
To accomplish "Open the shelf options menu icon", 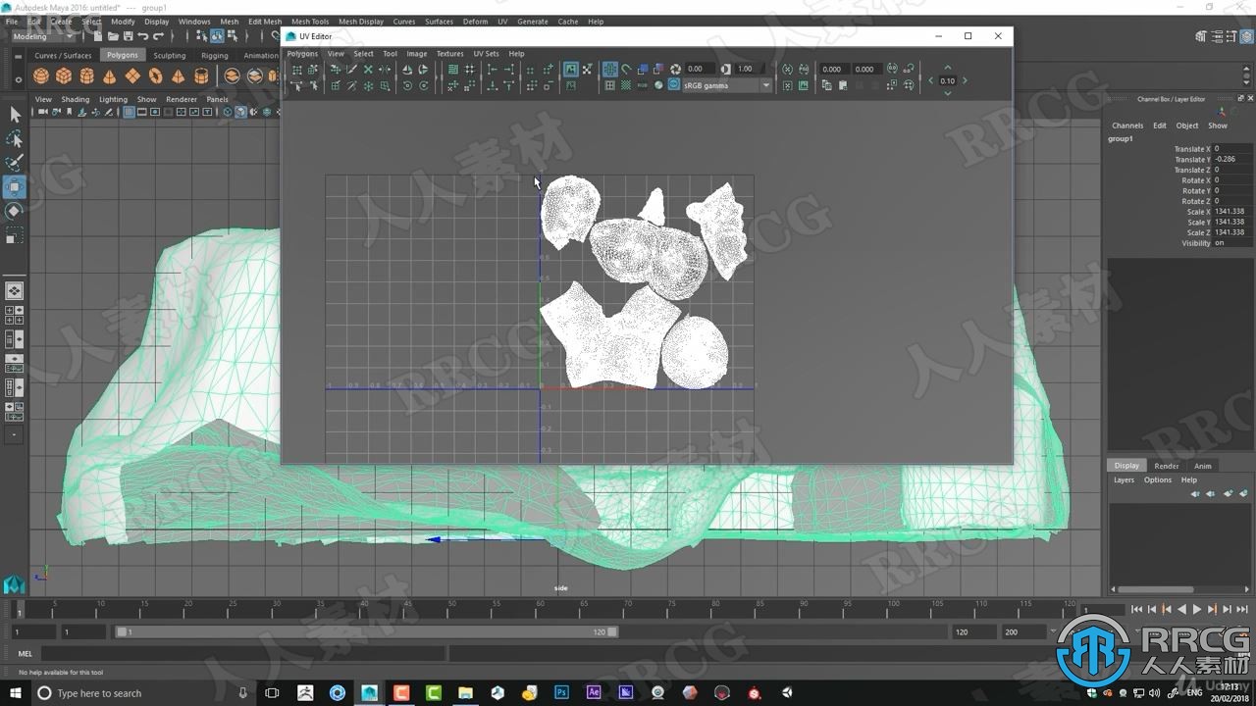I will tap(18, 80).
